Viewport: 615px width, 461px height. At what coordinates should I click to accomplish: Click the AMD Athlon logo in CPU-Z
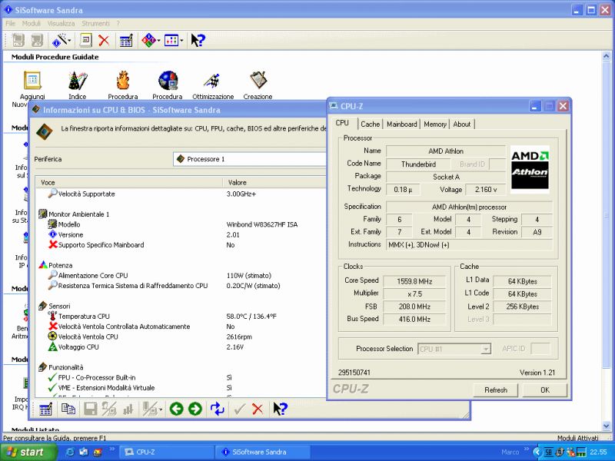(530, 169)
